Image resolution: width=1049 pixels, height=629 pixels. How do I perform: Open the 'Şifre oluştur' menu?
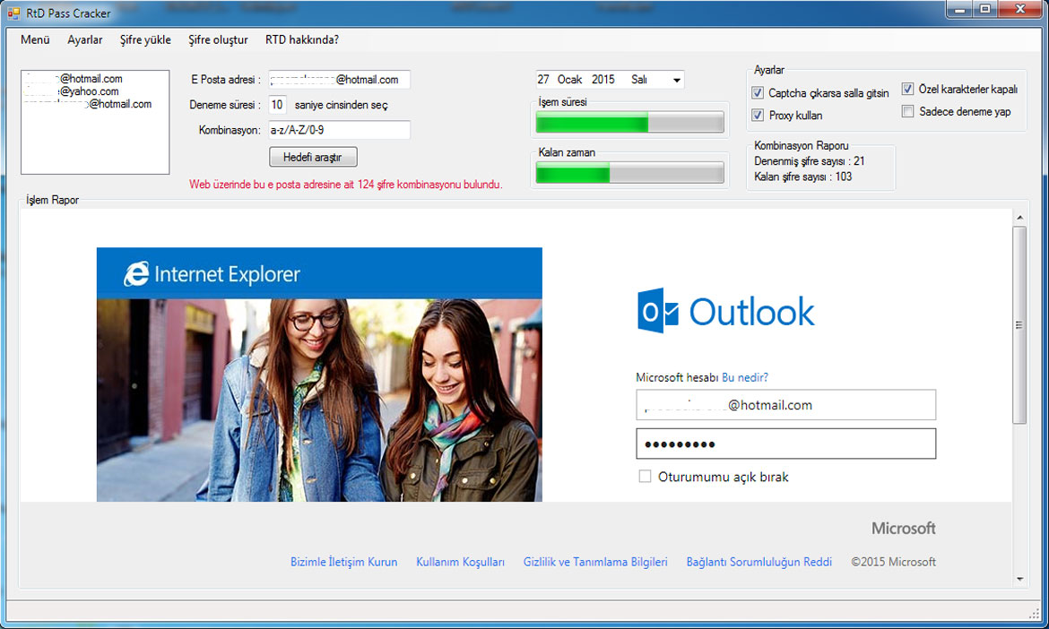218,40
